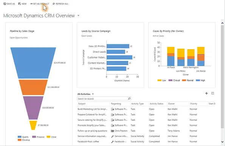Screen dimensions: 225x146
Task: Click the 3D Printers Pr... leads bar
Action: [x=116, y=68]
